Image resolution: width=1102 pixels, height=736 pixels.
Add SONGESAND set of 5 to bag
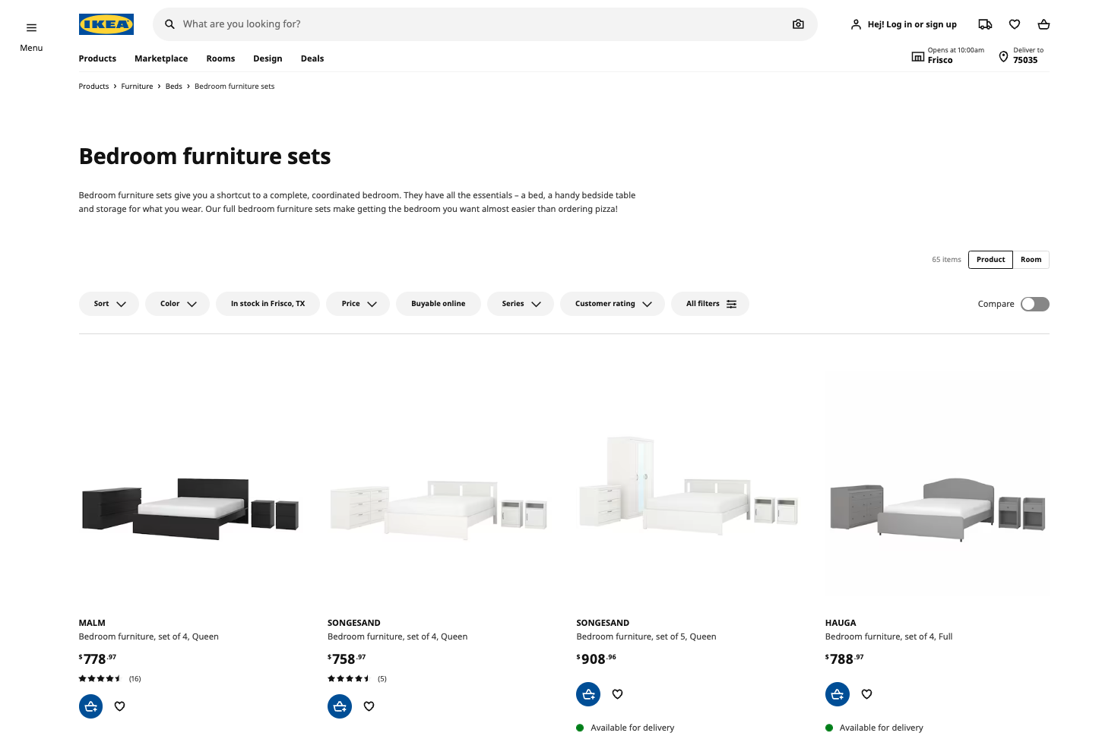[x=588, y=694]
